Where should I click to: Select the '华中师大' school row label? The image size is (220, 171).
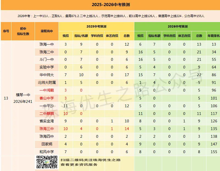point(47,75)
